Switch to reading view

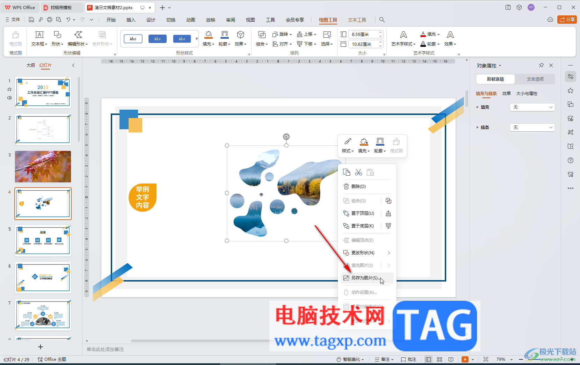pos(451,359)
